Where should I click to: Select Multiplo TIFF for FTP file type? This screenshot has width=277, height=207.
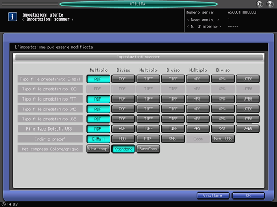148,99
